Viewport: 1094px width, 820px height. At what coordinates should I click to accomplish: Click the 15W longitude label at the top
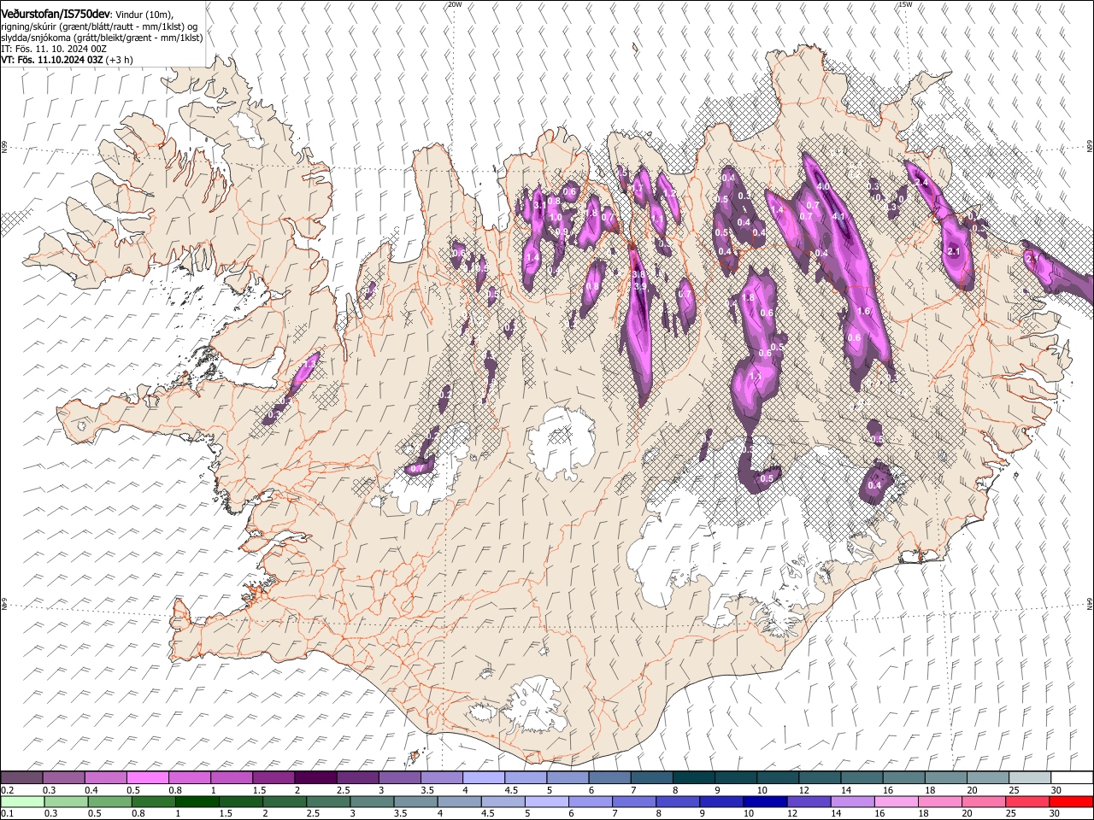tap(904, 4)
